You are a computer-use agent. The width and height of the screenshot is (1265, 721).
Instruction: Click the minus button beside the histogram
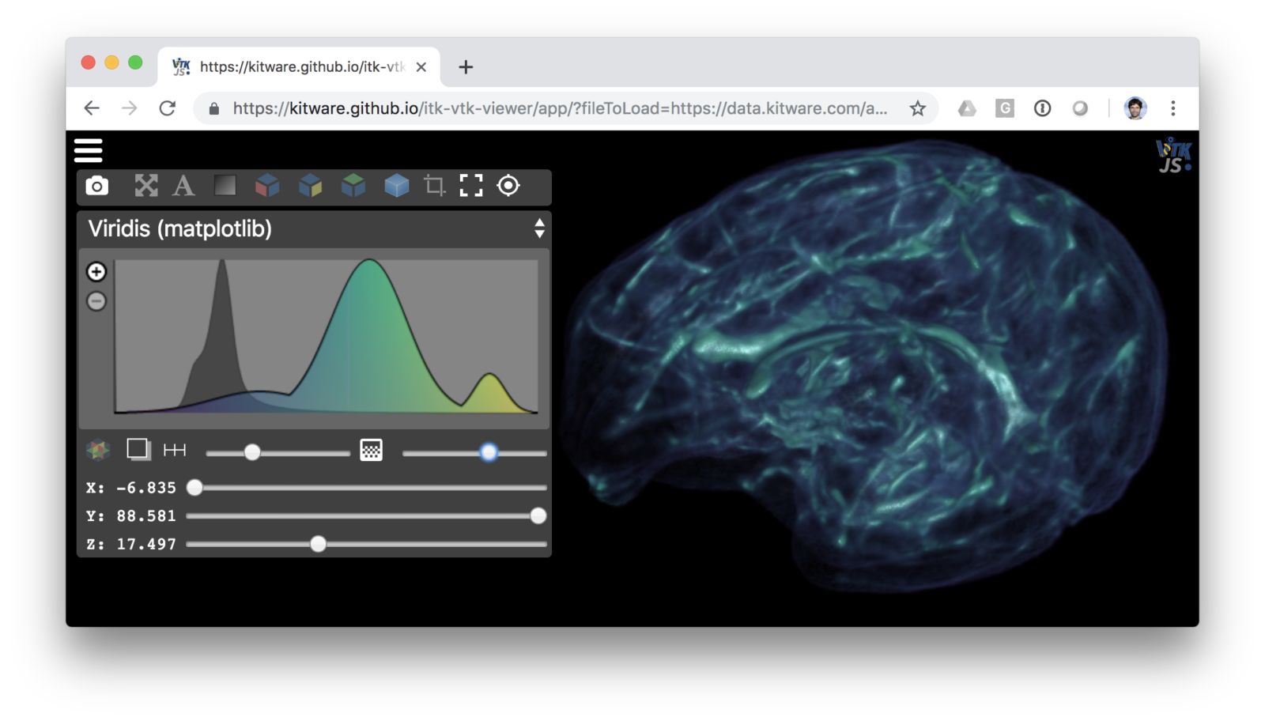coord(96,301)
